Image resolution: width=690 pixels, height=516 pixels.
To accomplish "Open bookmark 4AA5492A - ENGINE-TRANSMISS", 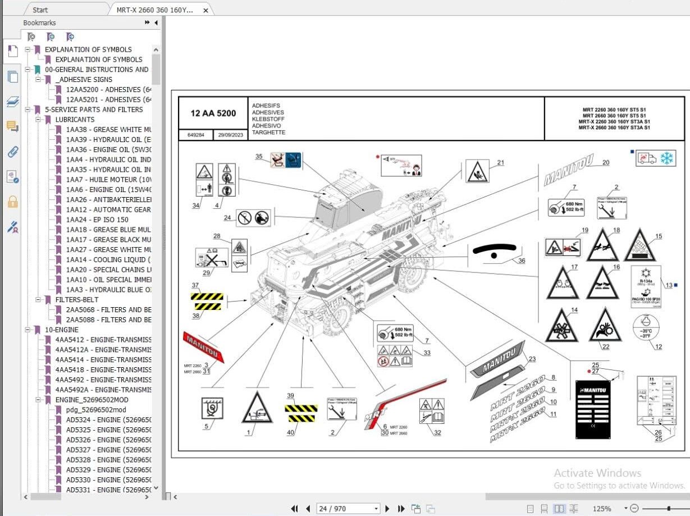I will 103,390.
